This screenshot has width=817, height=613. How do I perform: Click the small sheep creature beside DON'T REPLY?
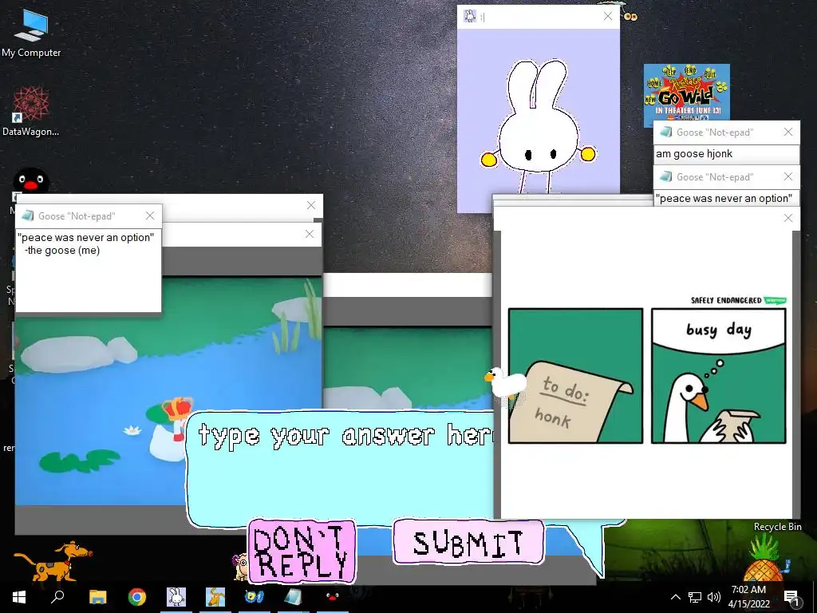[x=240, y=567]
